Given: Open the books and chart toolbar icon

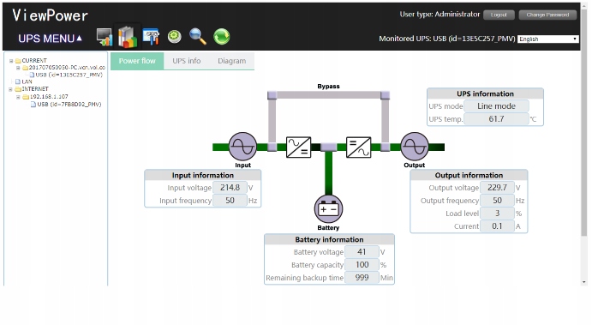Looking at the screenshot, I should (x=128, y=37).
